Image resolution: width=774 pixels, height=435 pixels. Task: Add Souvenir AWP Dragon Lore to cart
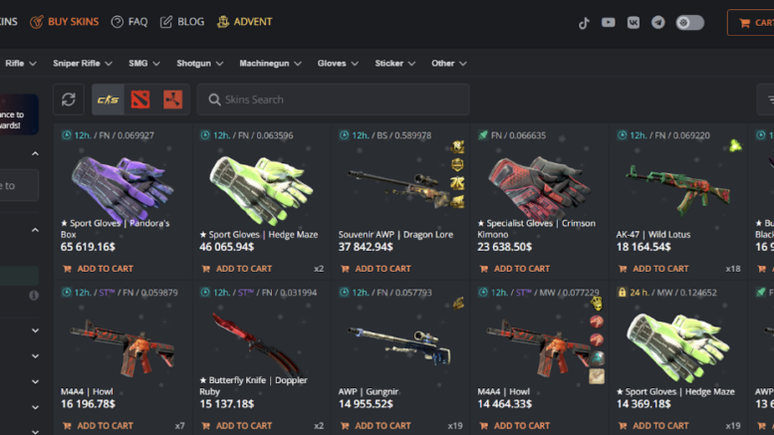coord(376,269)
